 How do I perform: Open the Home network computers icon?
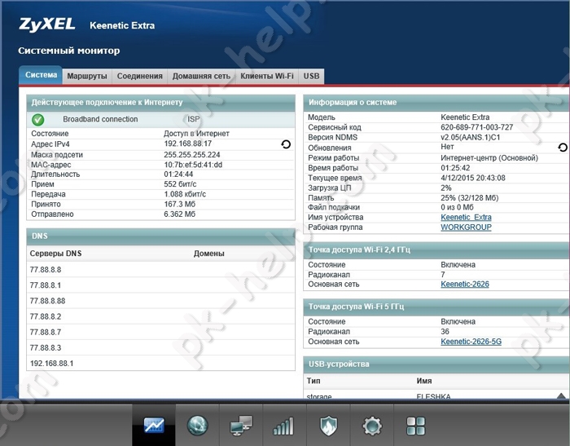click(241, 425)
